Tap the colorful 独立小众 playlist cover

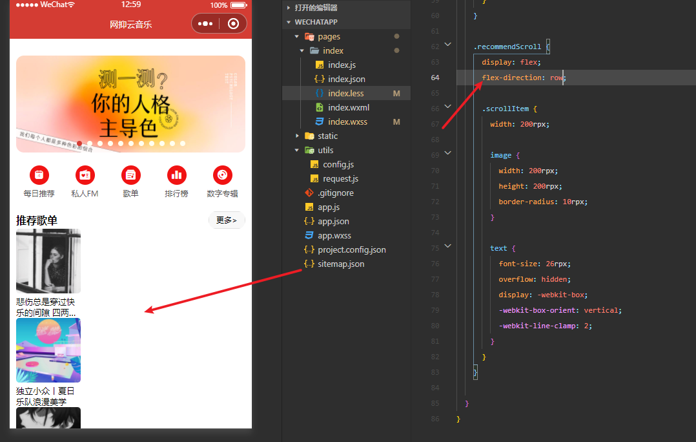coord(48,350)
